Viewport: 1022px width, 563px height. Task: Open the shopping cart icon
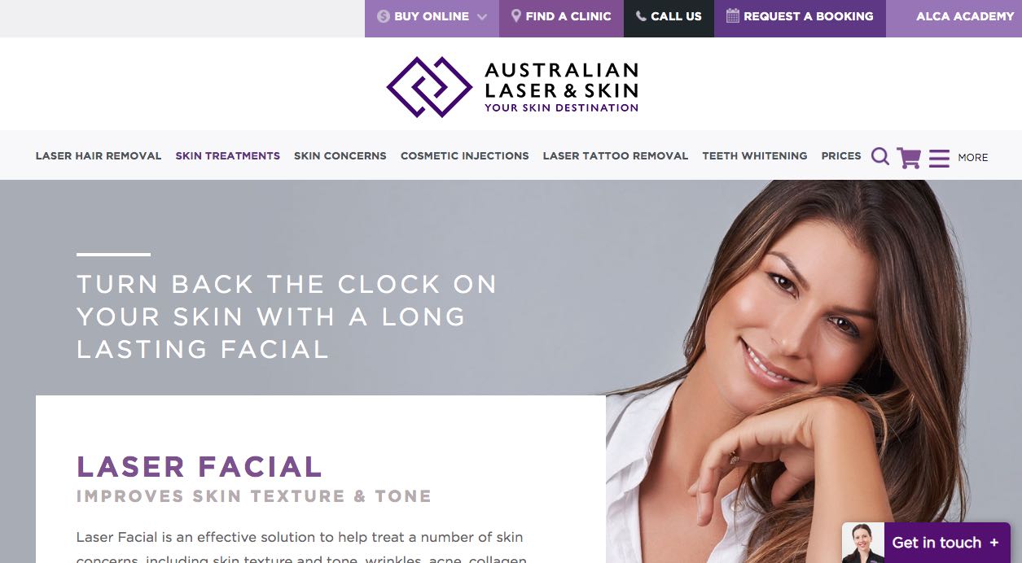(908, 157)
